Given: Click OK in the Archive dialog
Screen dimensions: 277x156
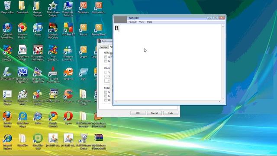Looking at the screenshot, I should point(138,113).
